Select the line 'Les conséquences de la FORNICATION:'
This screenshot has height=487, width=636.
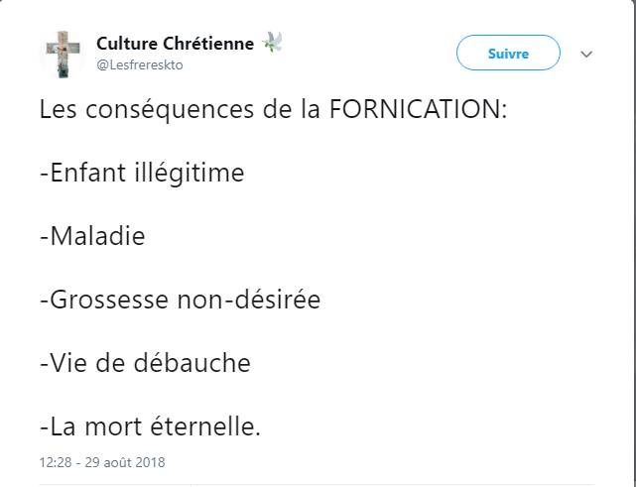click(x=274, y=109)
